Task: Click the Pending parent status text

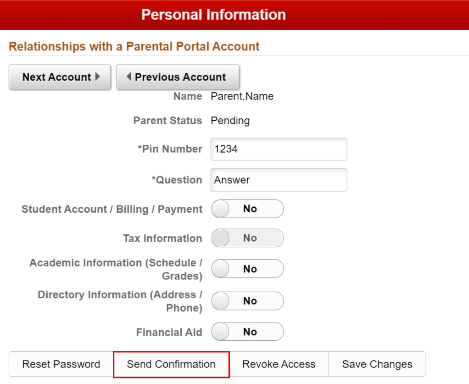Action: pyautogui.click(x=230, y=120)
